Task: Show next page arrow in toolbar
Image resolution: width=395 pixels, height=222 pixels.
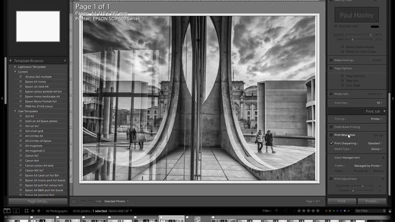Action: [90, 202]
